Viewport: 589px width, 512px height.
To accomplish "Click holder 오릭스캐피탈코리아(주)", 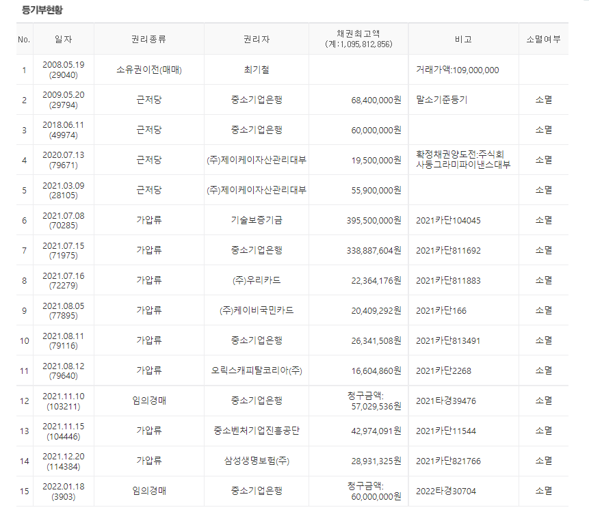I will [257, 370].
